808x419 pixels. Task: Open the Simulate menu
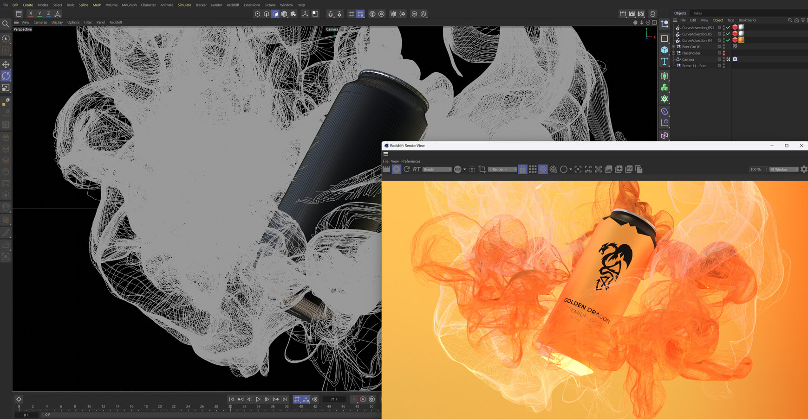click(x=184, y=5)
